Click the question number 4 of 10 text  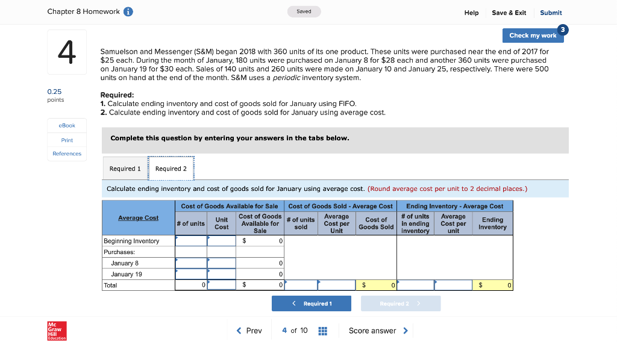tap(295, 331)
